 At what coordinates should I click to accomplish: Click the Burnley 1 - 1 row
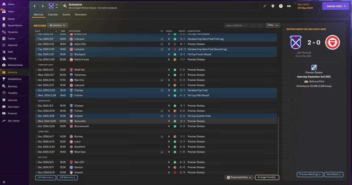tap(156, 136)
